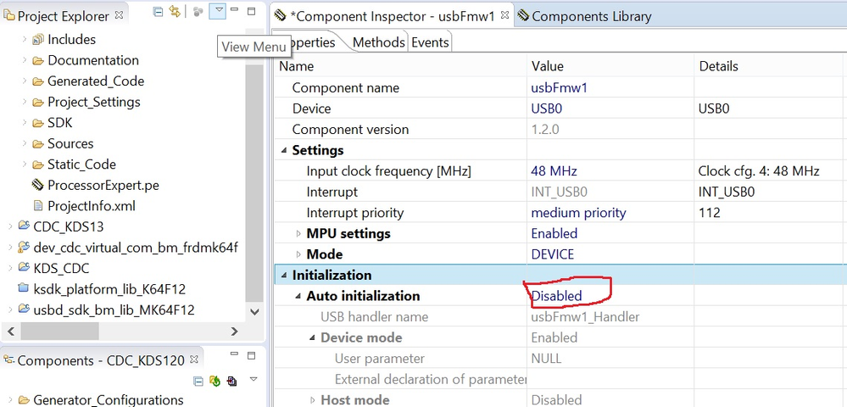Select ProjectInfo.xml file

coord(91,206)
